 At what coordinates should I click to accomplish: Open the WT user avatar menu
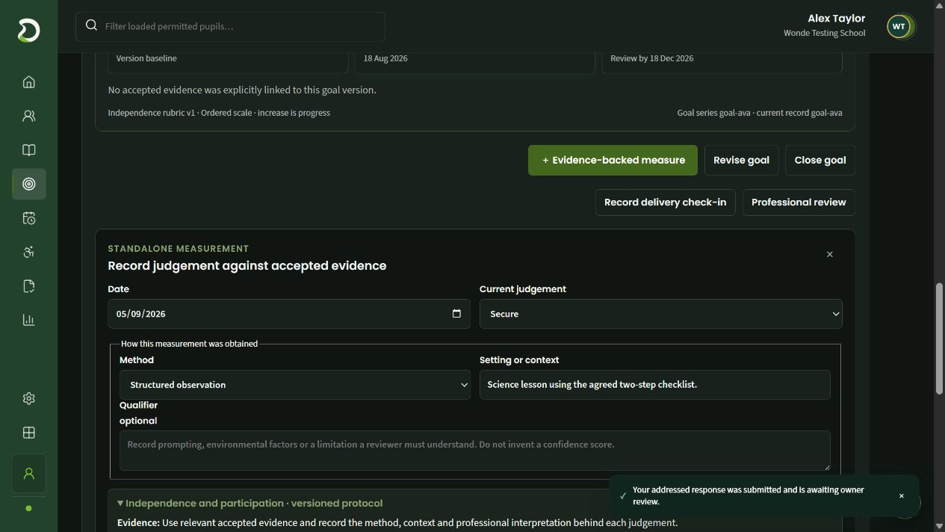click(899, 26)
